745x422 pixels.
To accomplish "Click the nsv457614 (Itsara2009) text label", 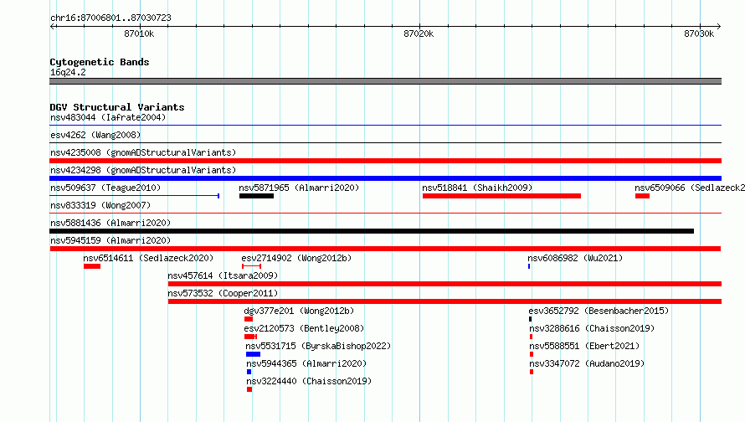I will (223, 275).
